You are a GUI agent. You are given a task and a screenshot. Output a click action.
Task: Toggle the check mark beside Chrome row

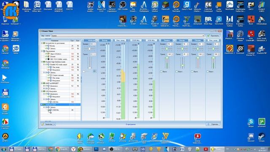(x=46, y=56)
